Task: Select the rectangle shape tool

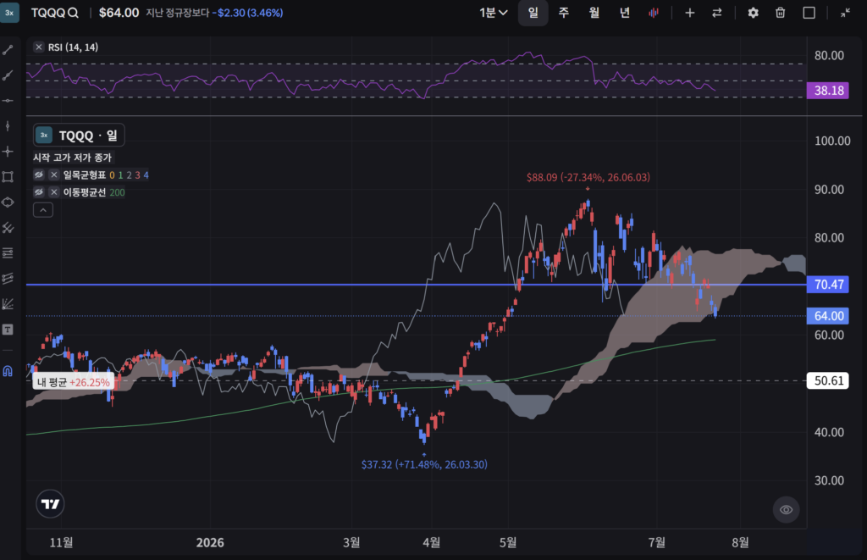Action: 8,177
